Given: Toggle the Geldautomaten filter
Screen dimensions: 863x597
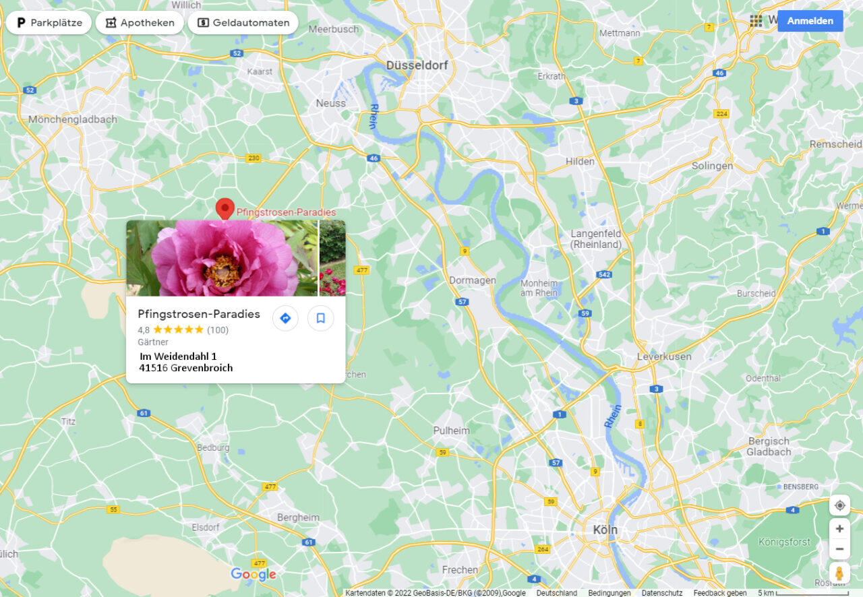Looking at the screenshot, I should 242,22.
